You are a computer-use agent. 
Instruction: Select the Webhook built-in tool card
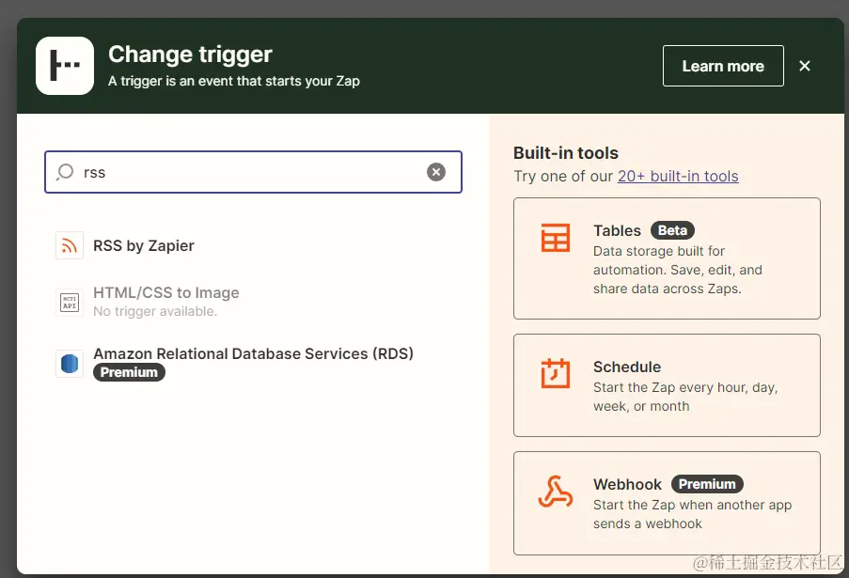[x=667, y=504]
